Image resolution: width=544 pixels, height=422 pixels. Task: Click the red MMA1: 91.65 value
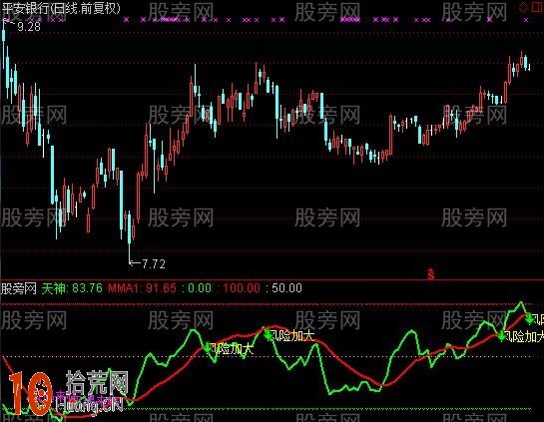click(143, 288)
